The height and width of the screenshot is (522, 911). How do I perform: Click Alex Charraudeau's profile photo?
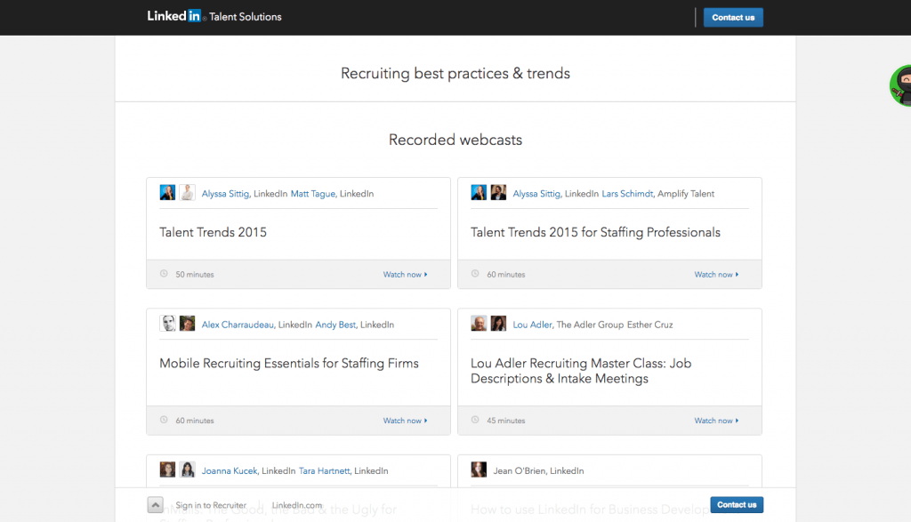click(x=167, y=324)
